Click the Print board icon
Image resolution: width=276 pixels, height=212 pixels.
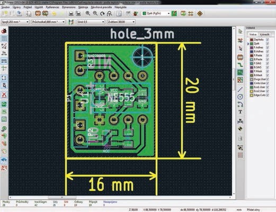[71, 14]
